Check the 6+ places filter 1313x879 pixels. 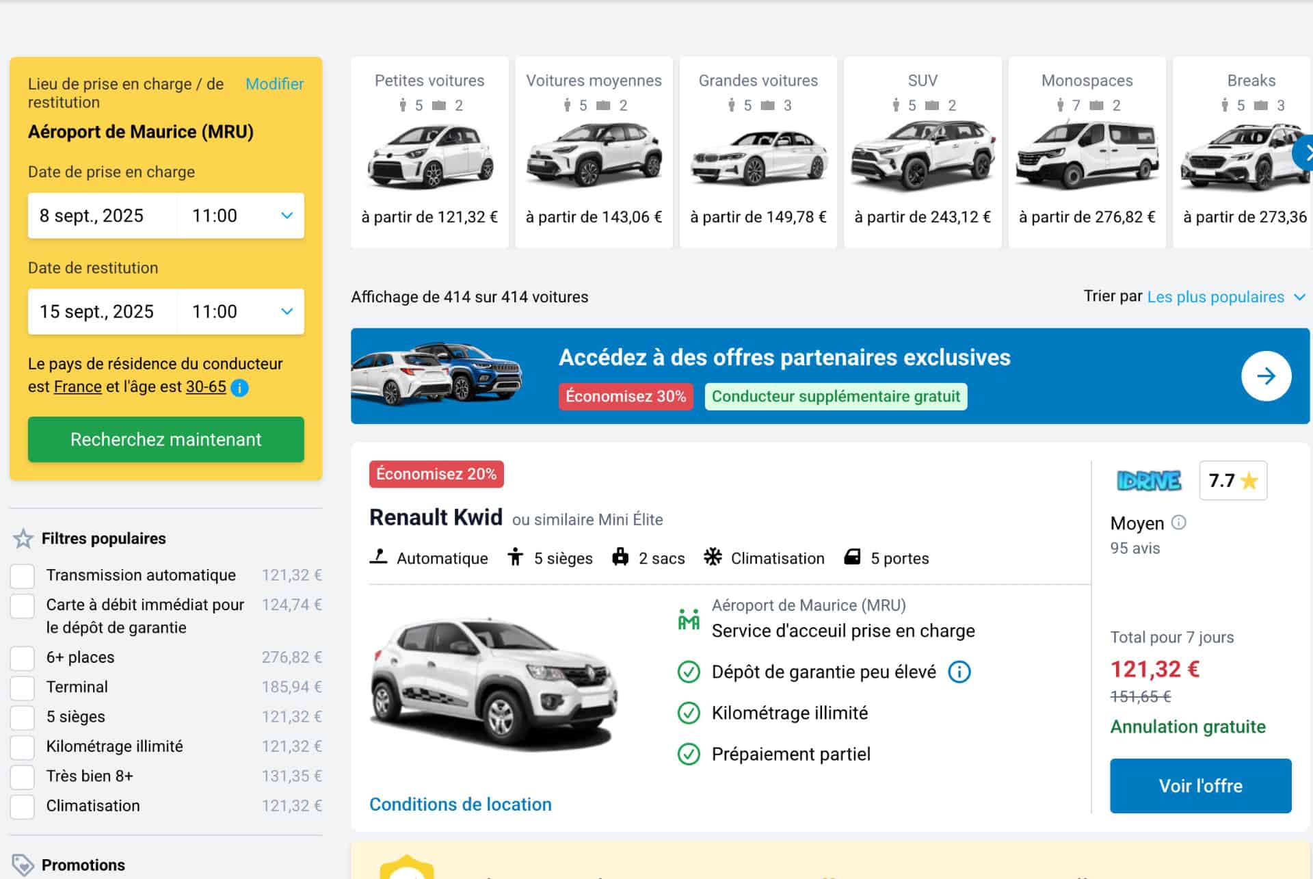[x=23, y=657]
